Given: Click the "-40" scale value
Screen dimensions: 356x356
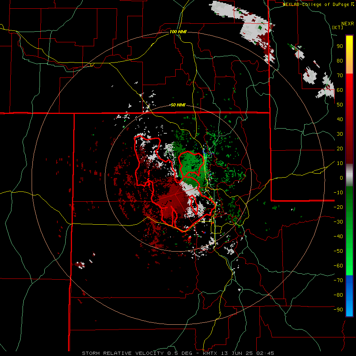Looking at the screenshot, I should (338, 237).
